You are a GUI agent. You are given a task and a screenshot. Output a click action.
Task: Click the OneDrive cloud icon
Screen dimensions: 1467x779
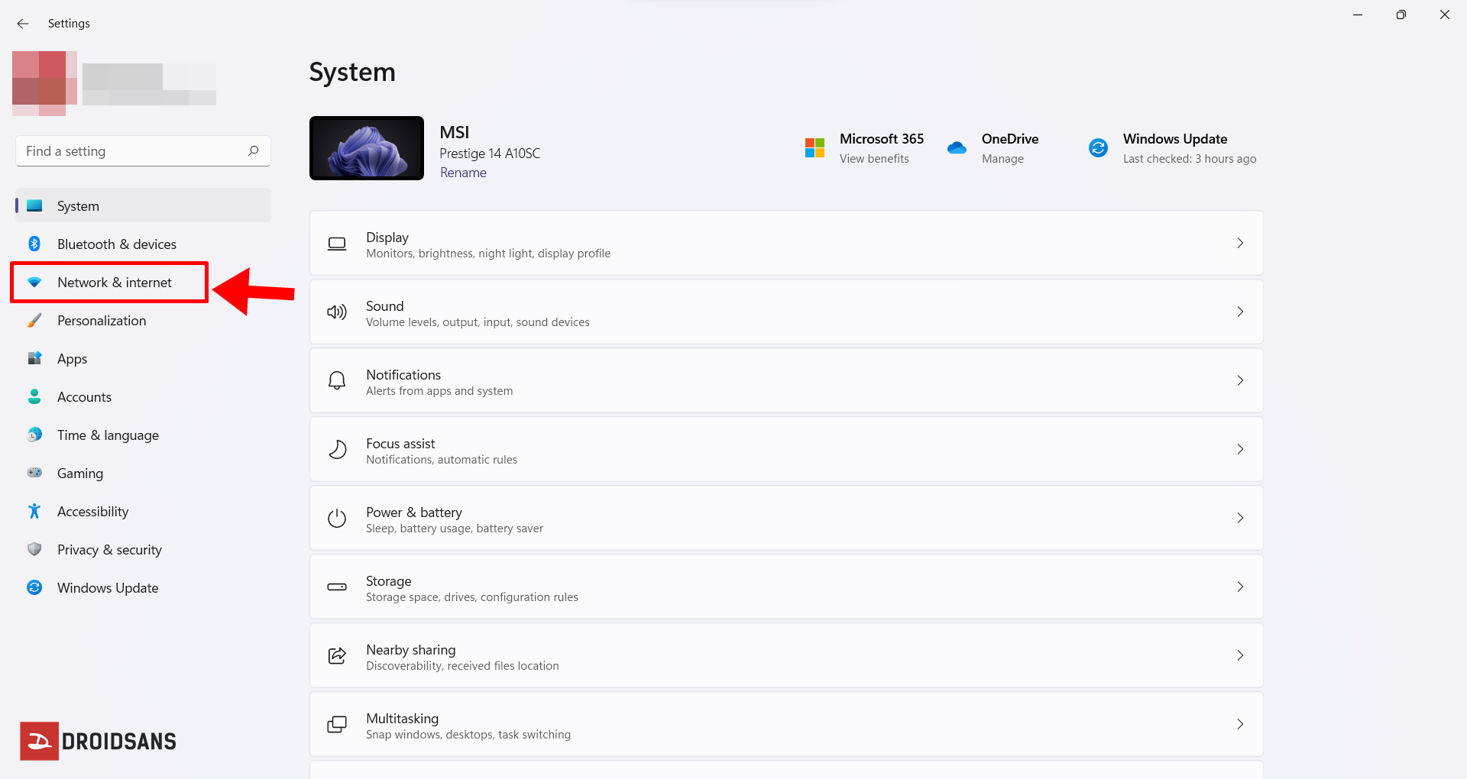point(957,147)
